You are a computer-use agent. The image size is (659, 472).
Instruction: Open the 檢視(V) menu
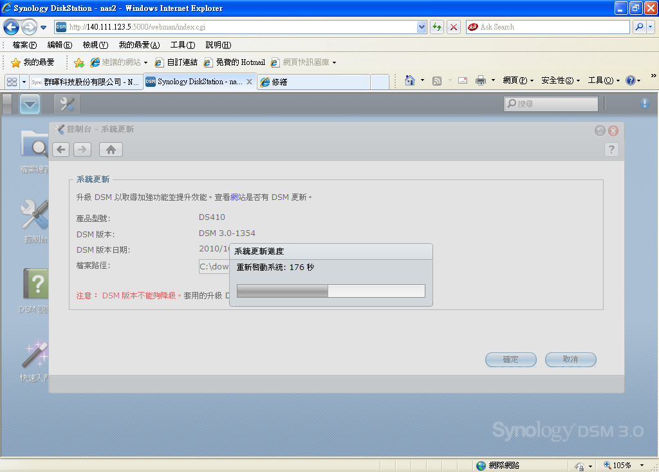coord(95,45)
